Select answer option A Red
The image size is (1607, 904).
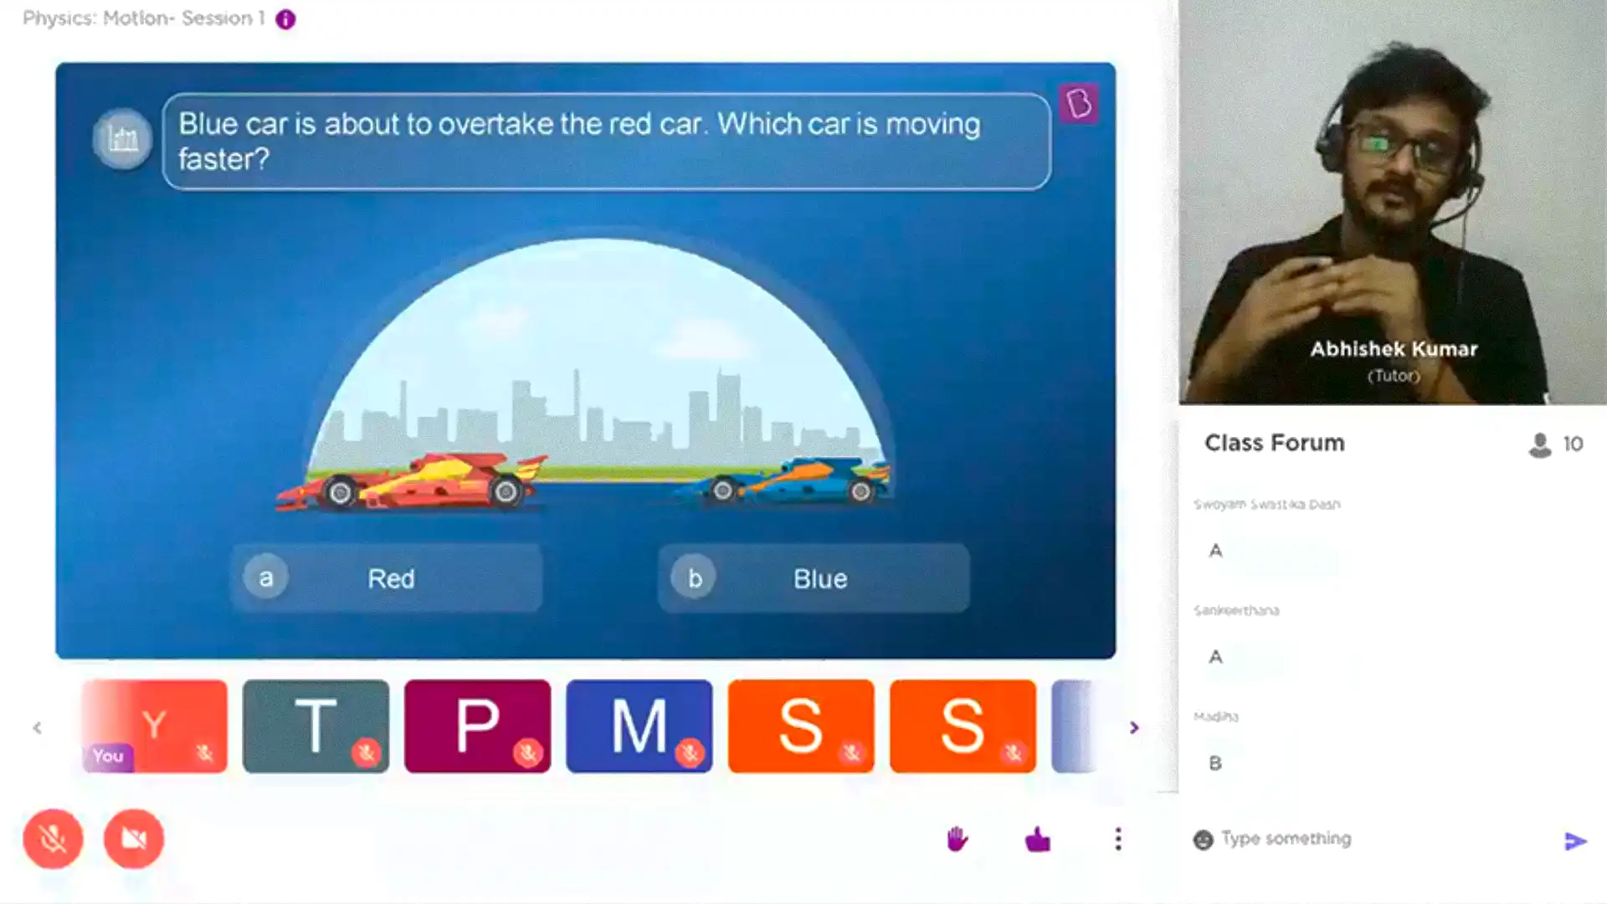click(389, 578)
